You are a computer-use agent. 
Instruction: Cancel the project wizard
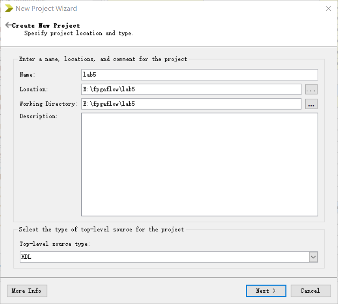coord(310,291)
